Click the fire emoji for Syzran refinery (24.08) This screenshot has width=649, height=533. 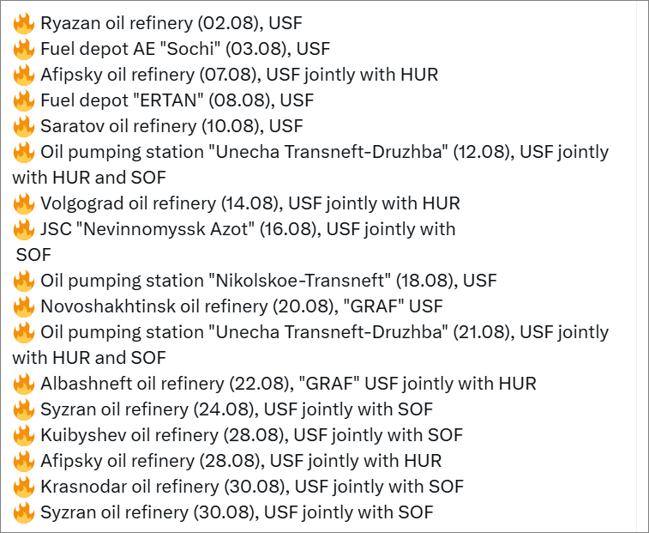click(x=24, y=409)
